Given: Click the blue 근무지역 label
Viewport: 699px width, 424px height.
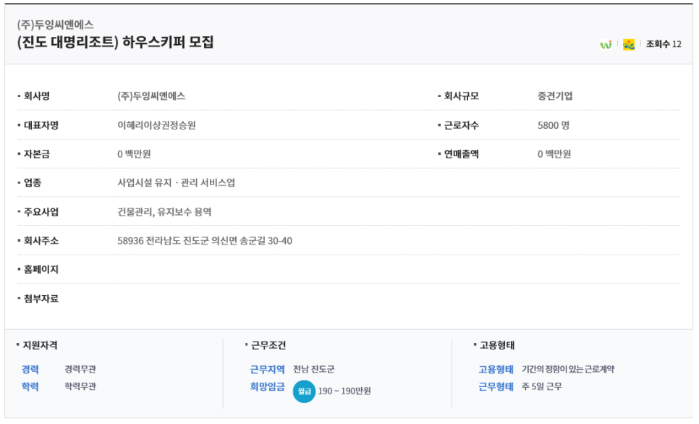Looking at the screenshot, I should coord(268,369).
